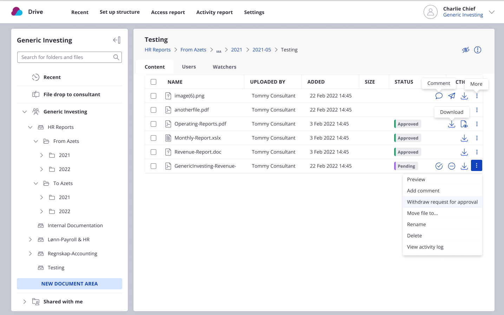Click the search magnifier icon
Image resolution: width=504 pixels, height=315 pixels.
116,57
